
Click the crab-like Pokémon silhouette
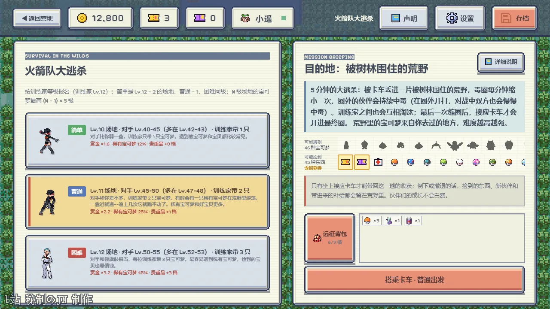400,145
